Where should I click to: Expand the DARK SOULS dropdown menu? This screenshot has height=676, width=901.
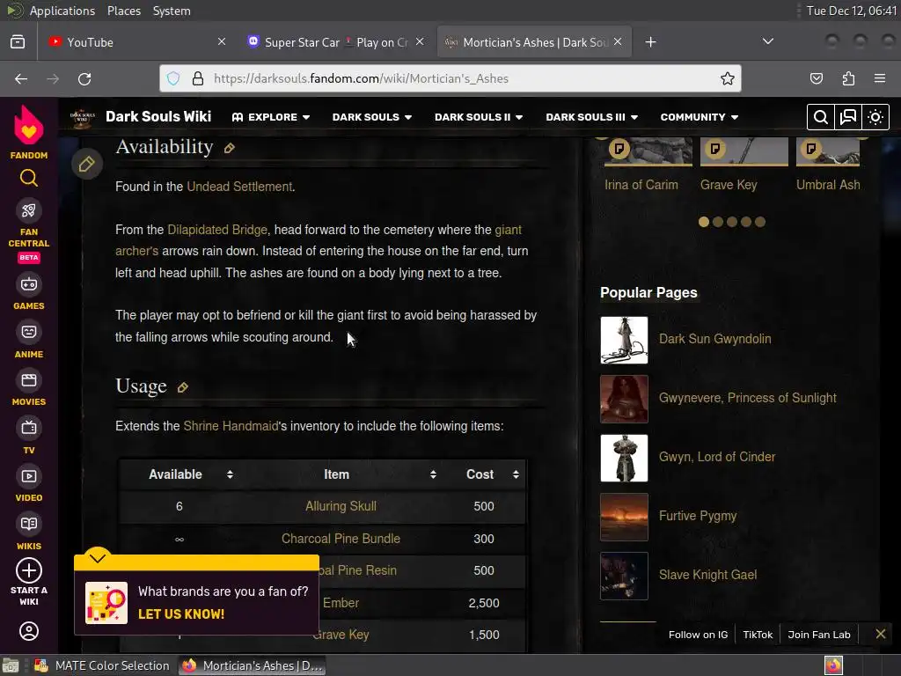pos(372,117)
